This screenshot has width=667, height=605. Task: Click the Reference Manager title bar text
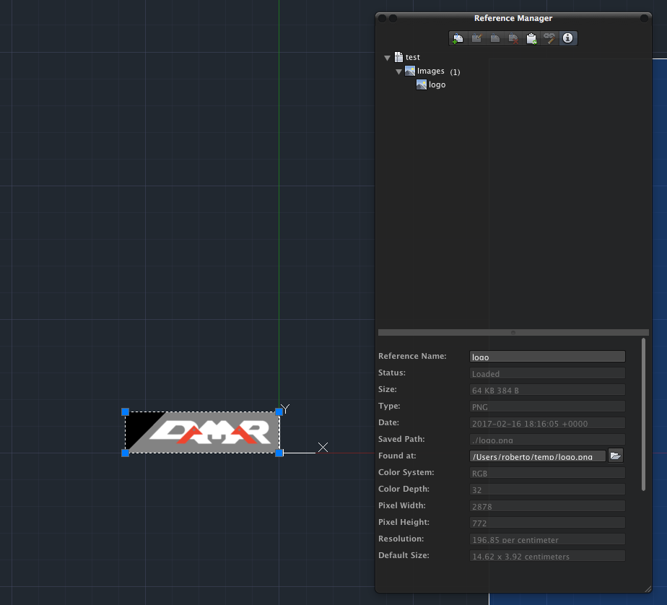tap(513, 18)
